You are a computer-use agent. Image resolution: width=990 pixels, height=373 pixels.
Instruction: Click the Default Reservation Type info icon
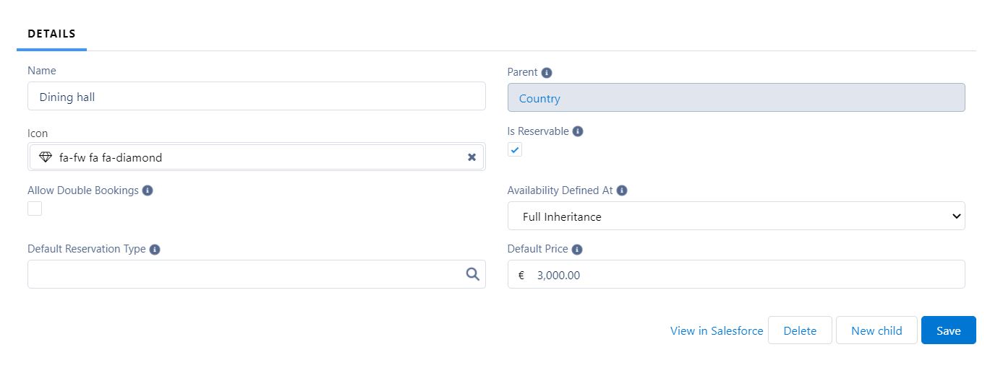(x=155, y=250)
